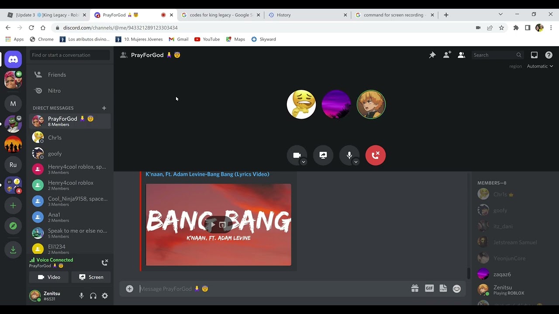Screen dimensions: 559x314
Task: Open Skyward bookmark
Action: coord(263,39)
